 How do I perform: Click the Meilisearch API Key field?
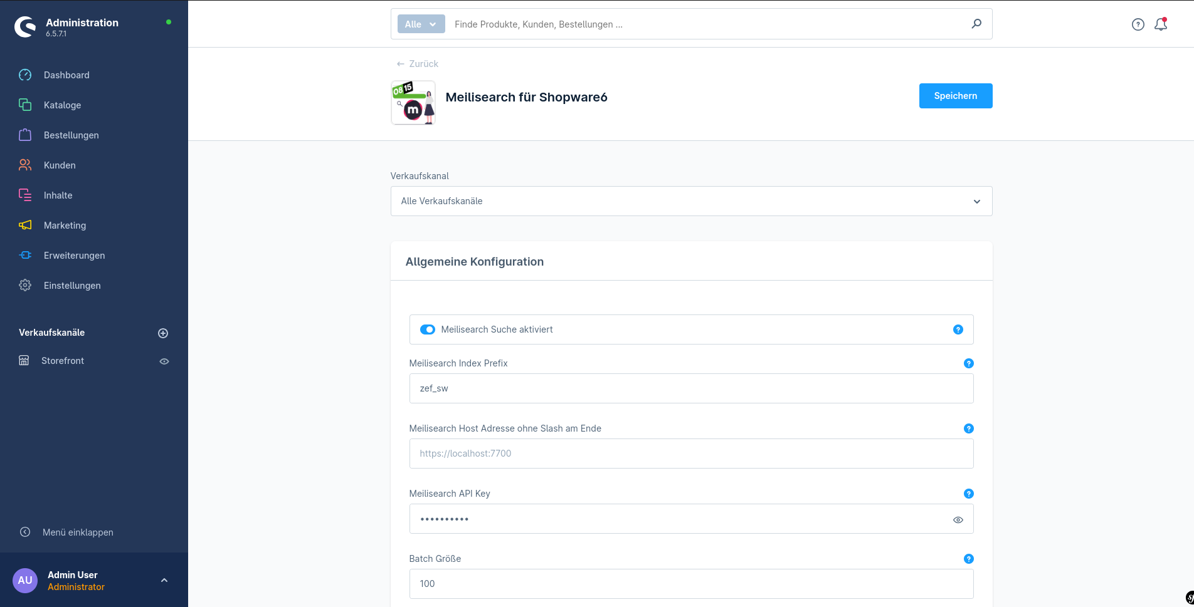coord(691,519)
